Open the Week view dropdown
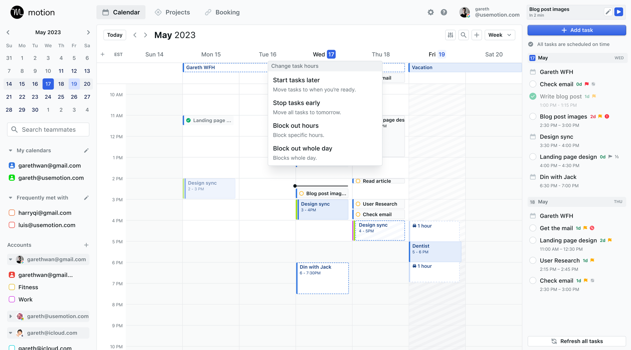This screenshot has width=631, height=350. coord(500,35)
